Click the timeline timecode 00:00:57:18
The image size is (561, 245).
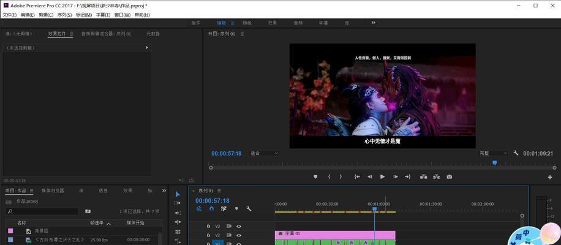click(x=212, y=201)
